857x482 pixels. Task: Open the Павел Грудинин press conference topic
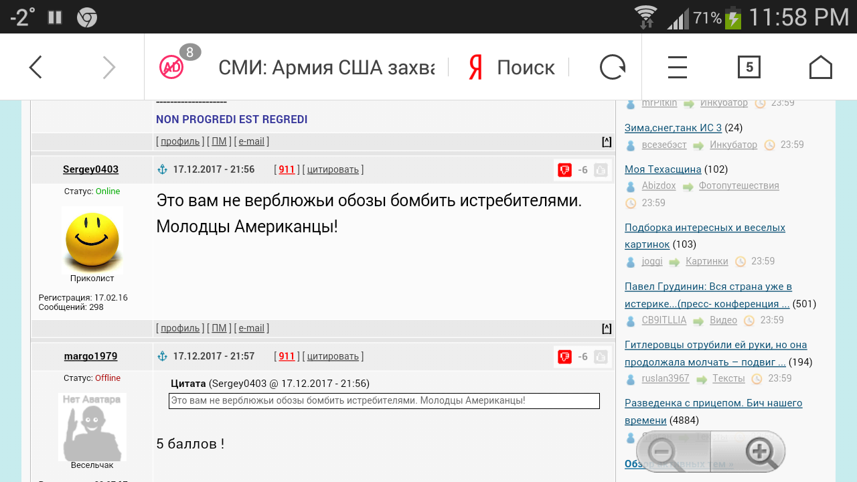(x=708, y=295)
